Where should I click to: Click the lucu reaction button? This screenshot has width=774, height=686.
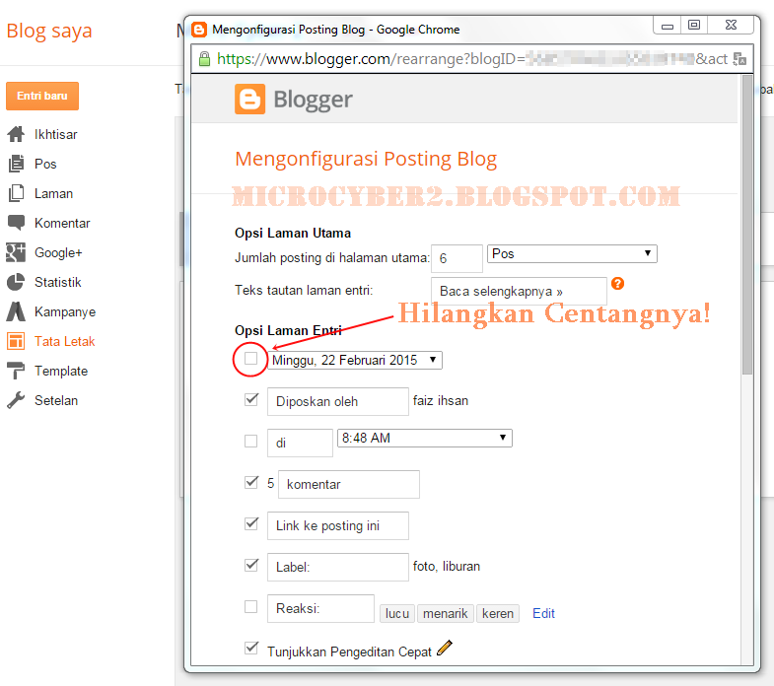tap(397, 613)
